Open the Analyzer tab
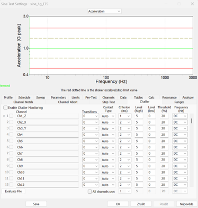Screen dimensions: 198x208 pos(188,98)
